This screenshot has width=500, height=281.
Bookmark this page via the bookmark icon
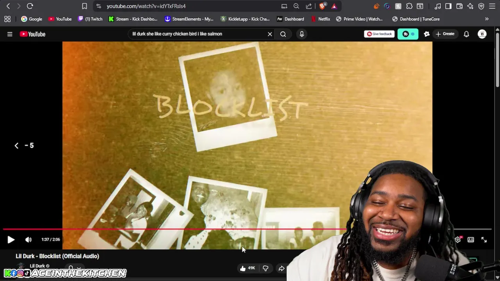84,6
